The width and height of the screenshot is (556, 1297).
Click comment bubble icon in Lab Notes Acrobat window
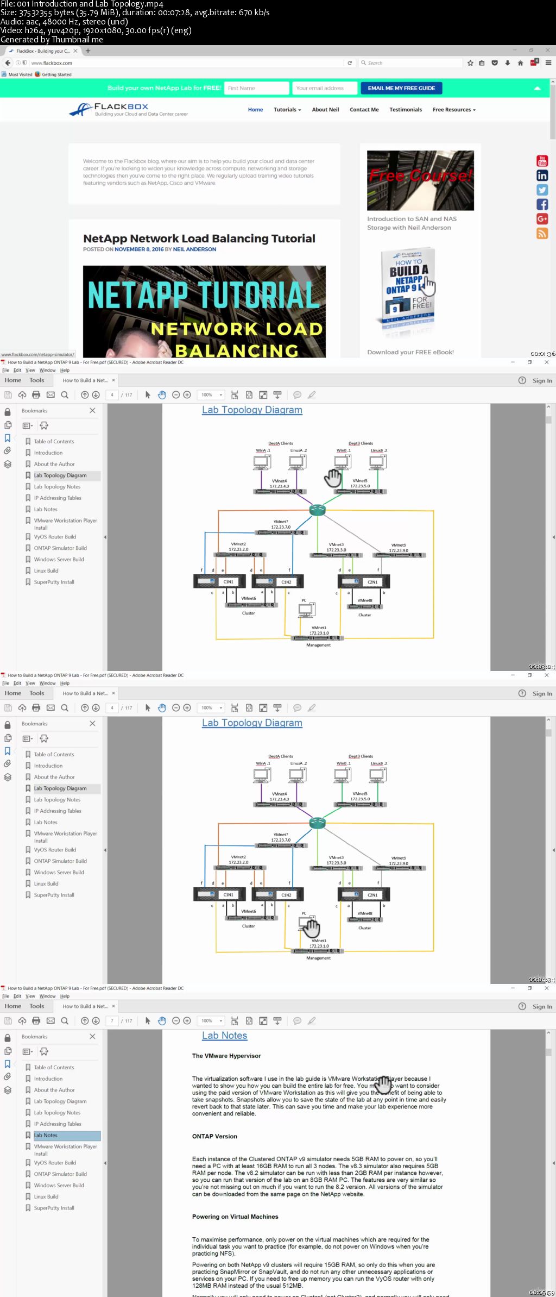tap(297, 1021)
